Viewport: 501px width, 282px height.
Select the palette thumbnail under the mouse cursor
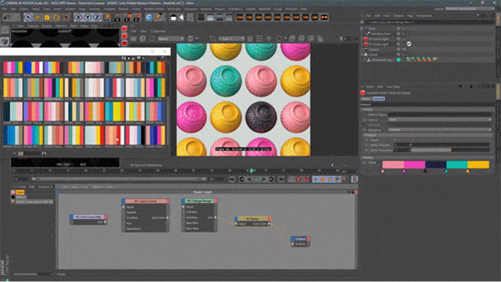pos(115,135)
